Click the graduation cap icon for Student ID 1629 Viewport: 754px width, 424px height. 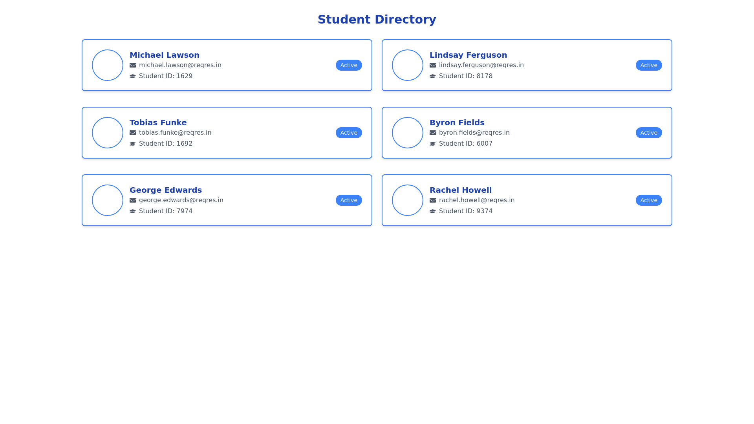pos(133,76)
